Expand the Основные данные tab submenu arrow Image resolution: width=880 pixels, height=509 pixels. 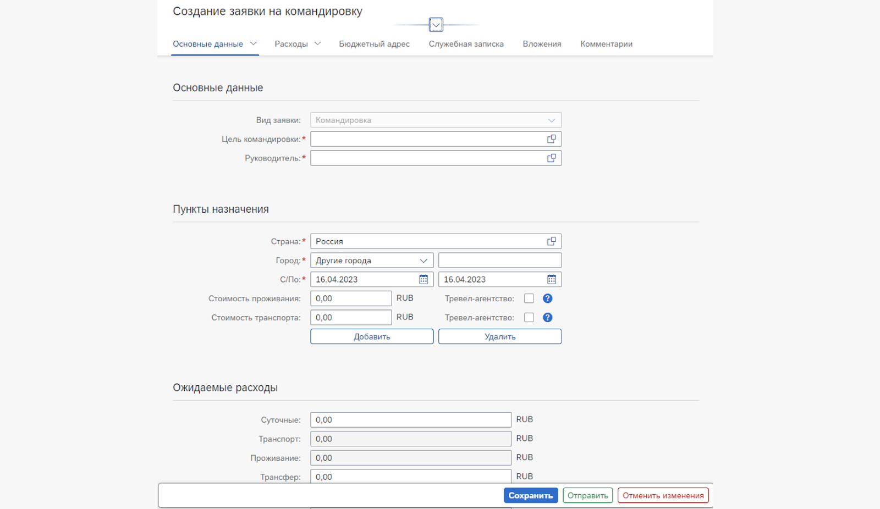(x=253, y=44)
